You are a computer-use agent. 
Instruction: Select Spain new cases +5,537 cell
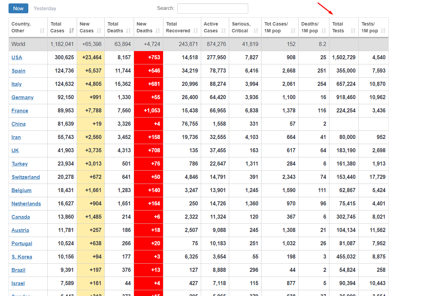coord(91,71)
